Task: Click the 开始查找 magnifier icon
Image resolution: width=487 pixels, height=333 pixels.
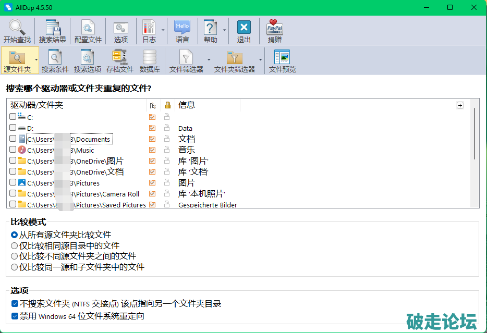Action: click(x=17, y=28)
